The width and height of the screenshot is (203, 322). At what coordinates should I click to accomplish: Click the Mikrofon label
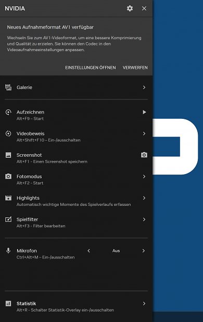tap(27, 251)
